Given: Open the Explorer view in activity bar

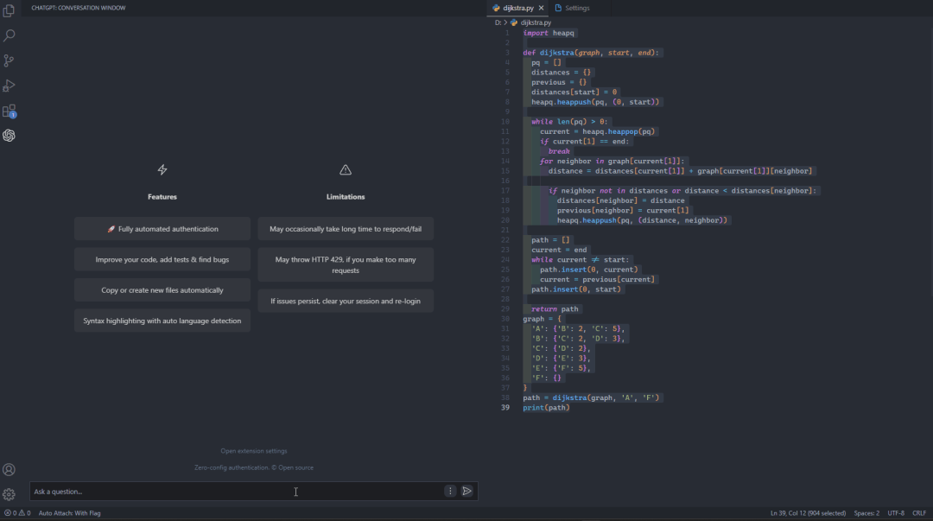Looking at the screenshot, I should point(10,11).
